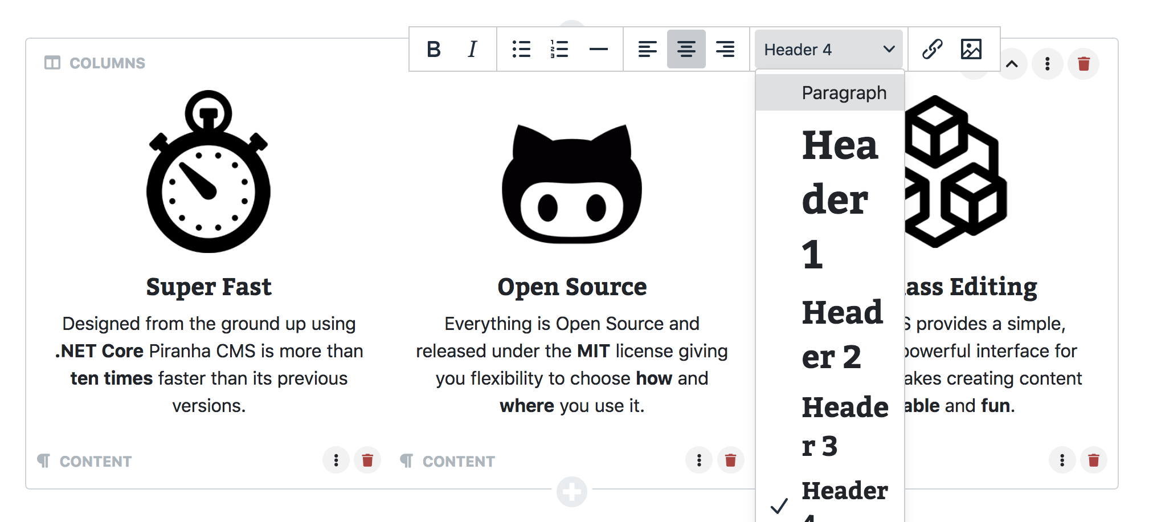Insert a bulleted list
Screen dimensions: 1153x522
click(521, 50)
